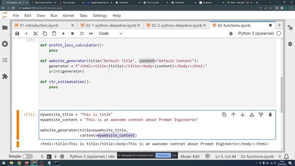
Task: Close the 02-1-python-deepdive.ipynb tab
Action: (139, 25)
